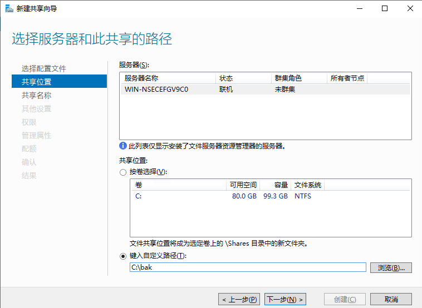The height and width of the screenshot is (308, 422).
Task: Go back with the 上一步 button
Action: 239,299
